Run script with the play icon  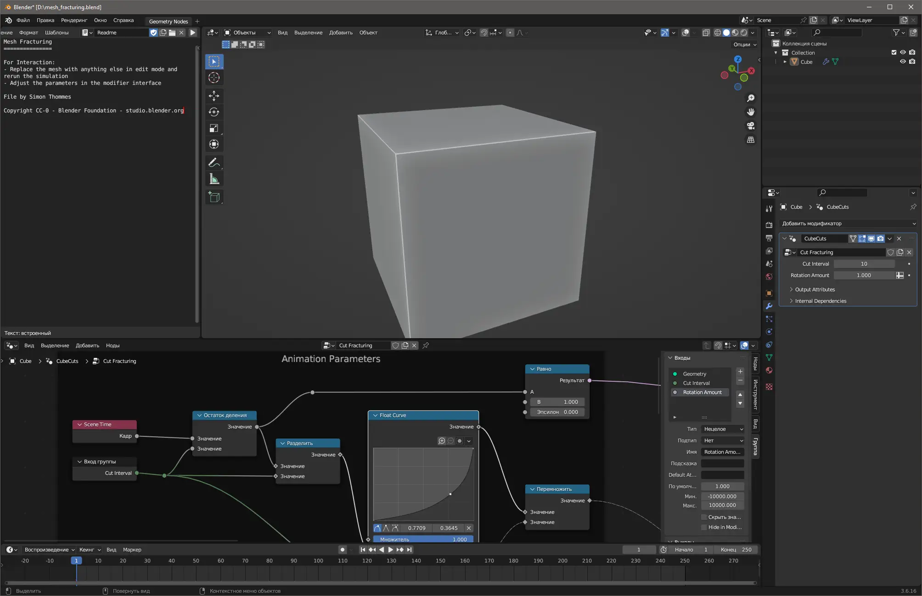[x=193, y=33]
